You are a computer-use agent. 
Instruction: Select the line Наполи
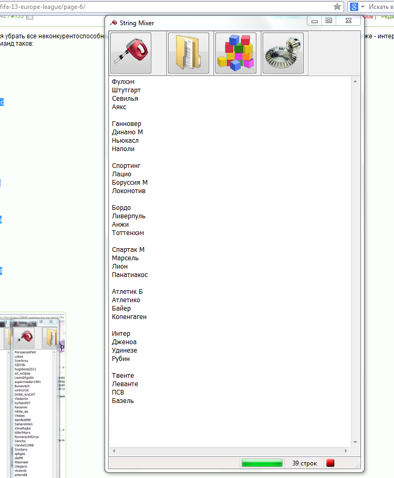pyautogui.click(x=123, y=149)
